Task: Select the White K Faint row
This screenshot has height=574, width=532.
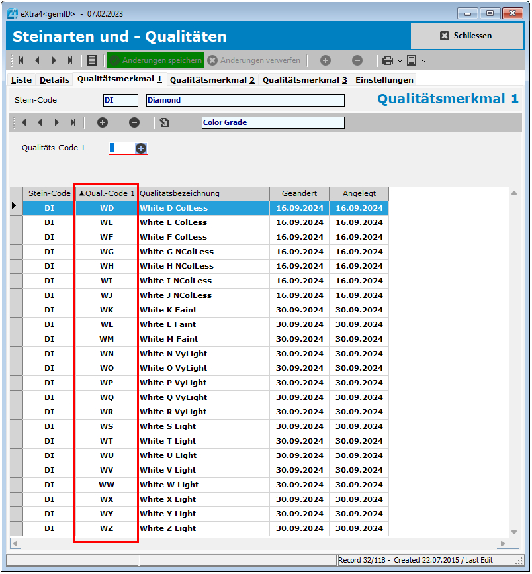Action: pos(168,310)
